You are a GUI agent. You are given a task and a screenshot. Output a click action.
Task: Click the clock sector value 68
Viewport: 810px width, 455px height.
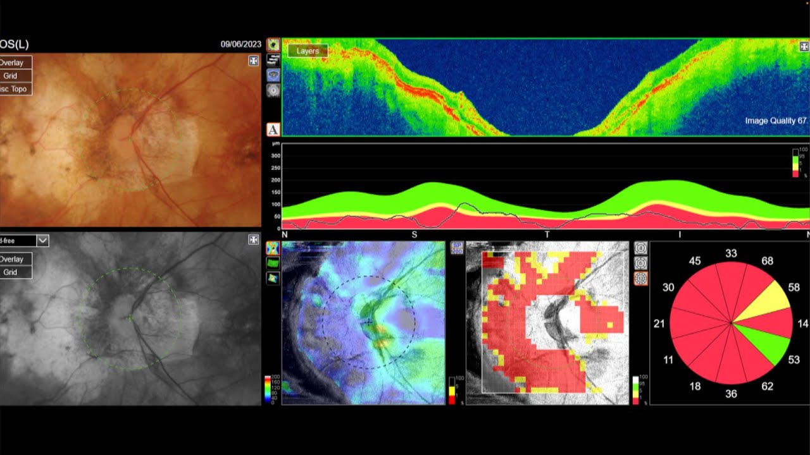pos(767,261)
